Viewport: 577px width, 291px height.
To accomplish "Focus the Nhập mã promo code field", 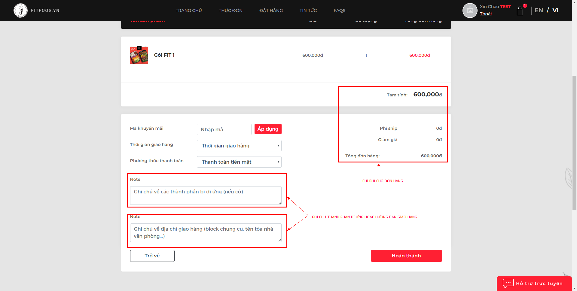I will coord(224,129).
